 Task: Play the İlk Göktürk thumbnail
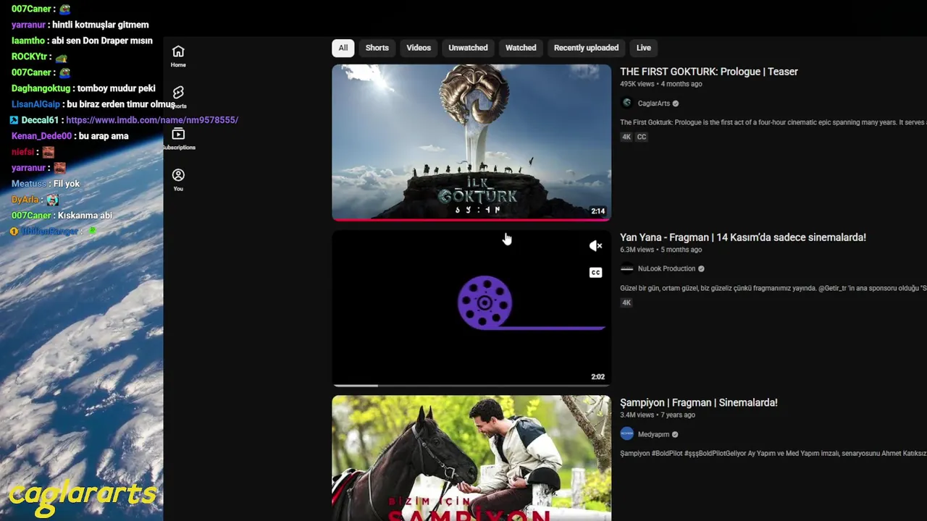471,142
